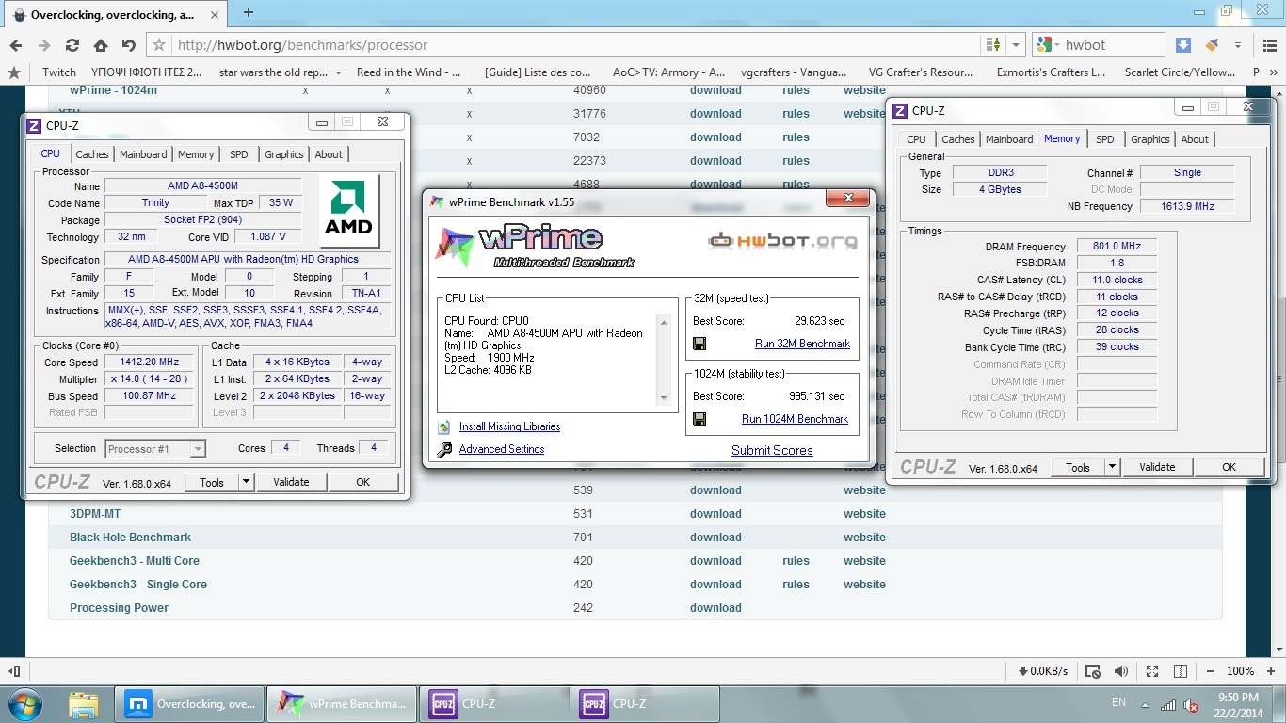
Task: Click the AMD logo in CPU-Z
Action: point(348,212)
